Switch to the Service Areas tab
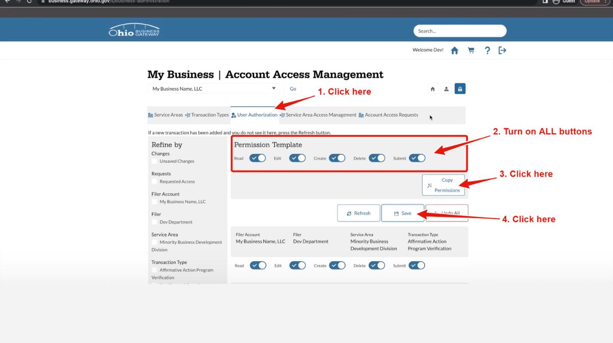The width and height of the screenshot is (613, 343). [165, 115]
